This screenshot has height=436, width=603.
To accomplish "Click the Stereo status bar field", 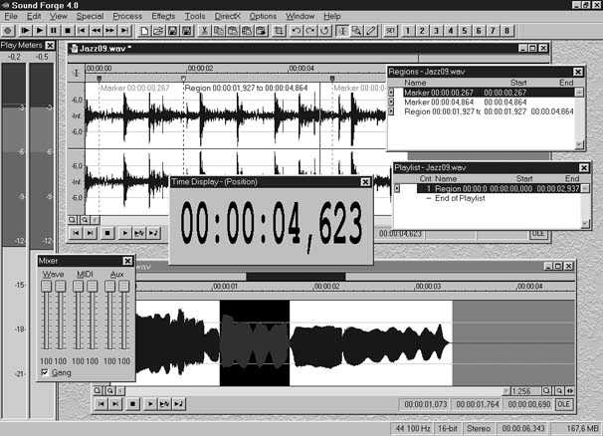I will coord(478,428).
